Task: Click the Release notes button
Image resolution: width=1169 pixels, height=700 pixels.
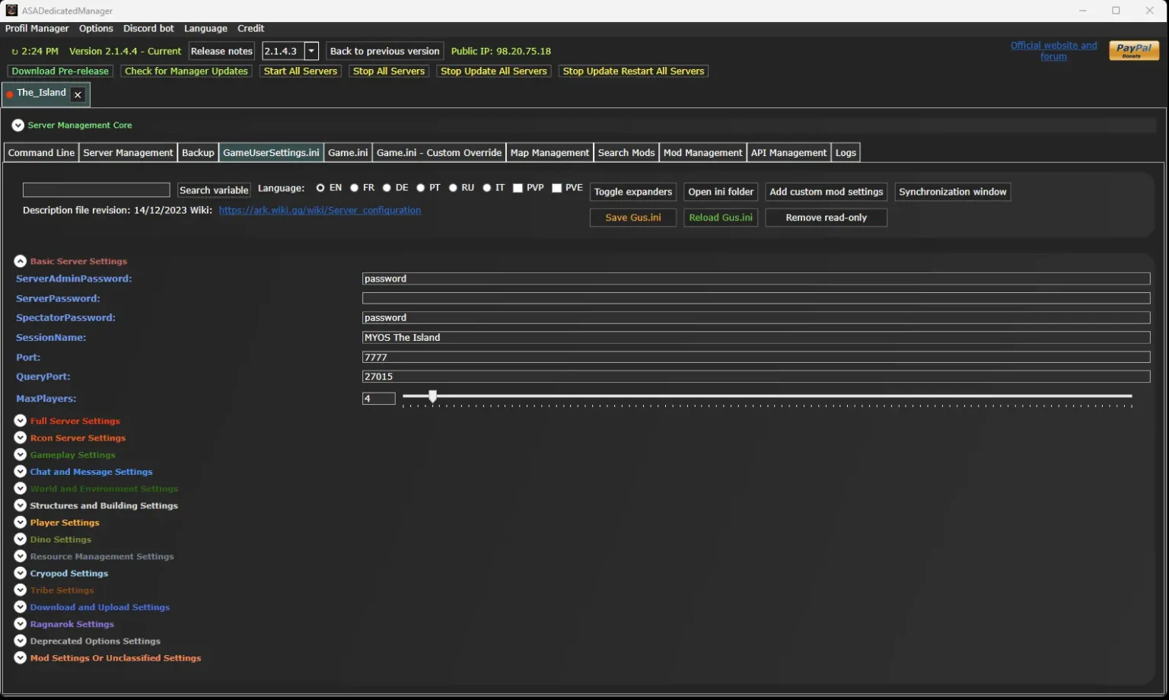Action: (x=221, y=51)
